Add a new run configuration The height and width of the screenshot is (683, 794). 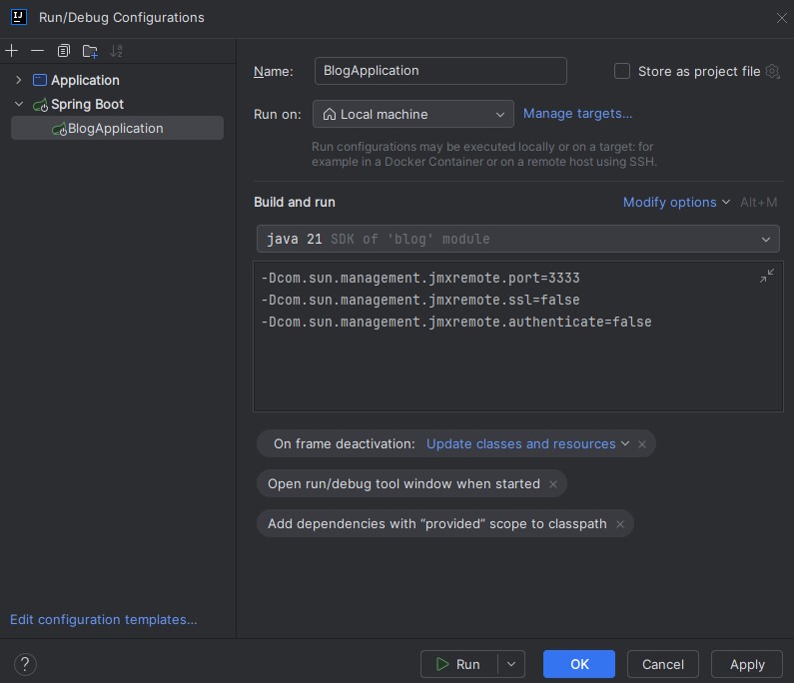(x=11, y=51)
